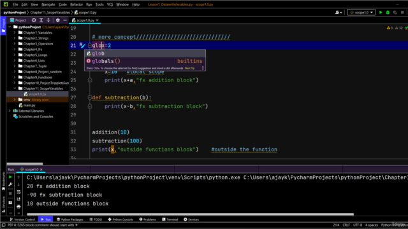Click Chapter11_ScopeVaraibles breadcrumb
This screenshot has width=408, height=229.
(x=50, y=12)
